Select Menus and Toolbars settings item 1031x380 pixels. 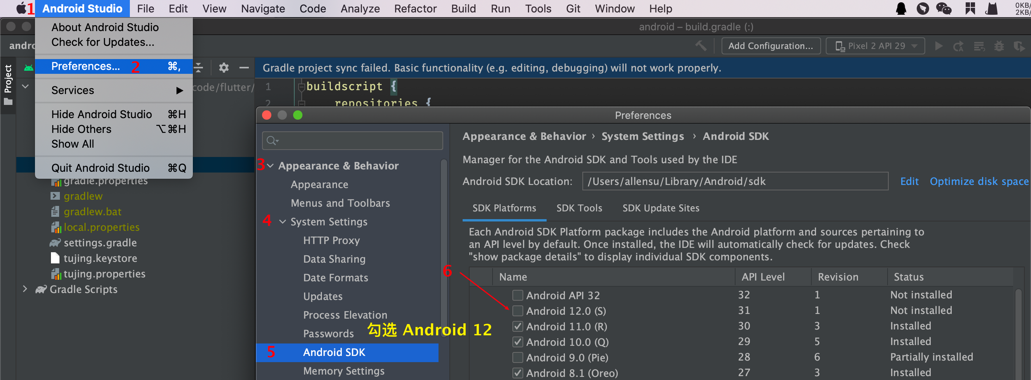click(340, 203)
